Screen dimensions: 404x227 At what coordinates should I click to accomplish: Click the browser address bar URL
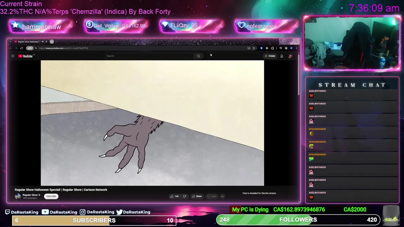pyautogui.click(x=63, y=48)
